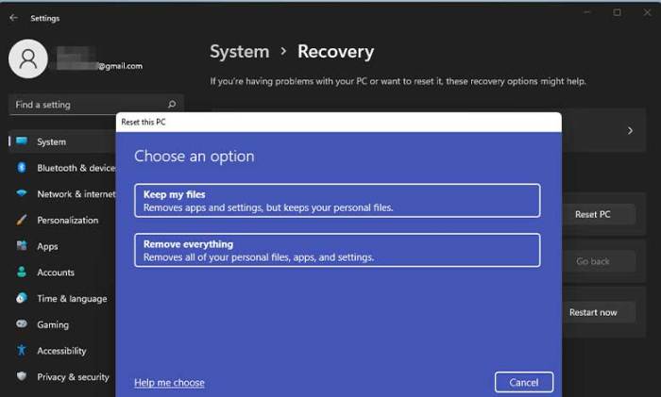Click the Help me choose link
The height and width of the screenshot is (397, 661).
(x=169, y=383)
